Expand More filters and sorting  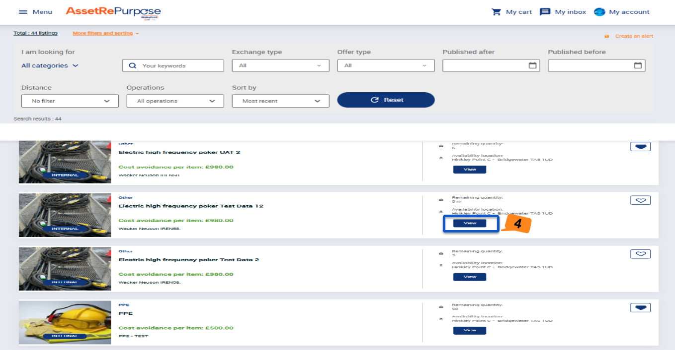[105, 33]
